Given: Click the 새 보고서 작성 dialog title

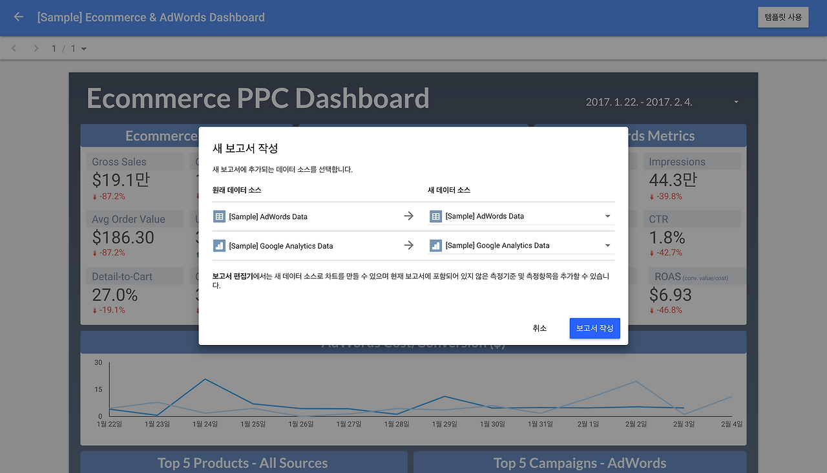Looking at the screenshot, I should pyautogui.click(x=246, y=148).
